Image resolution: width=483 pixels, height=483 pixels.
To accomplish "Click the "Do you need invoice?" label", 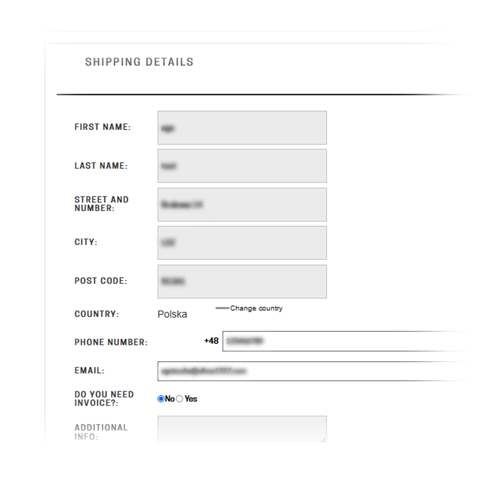I will (x=104, y=398).
